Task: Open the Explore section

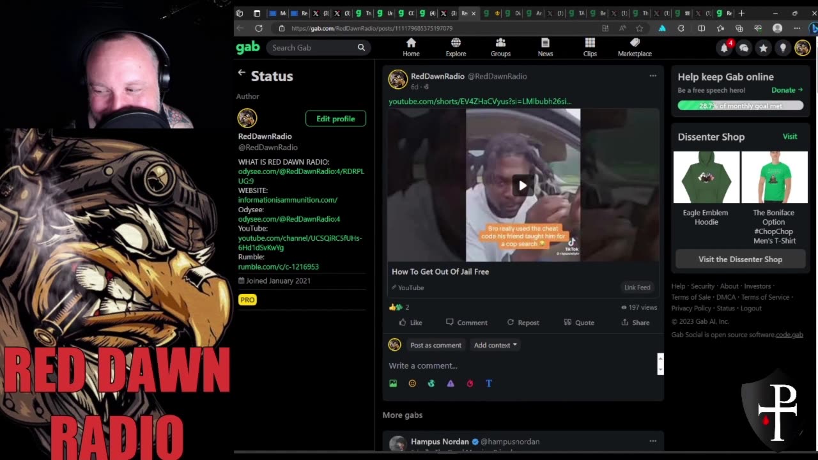Action: click(456, 47)
